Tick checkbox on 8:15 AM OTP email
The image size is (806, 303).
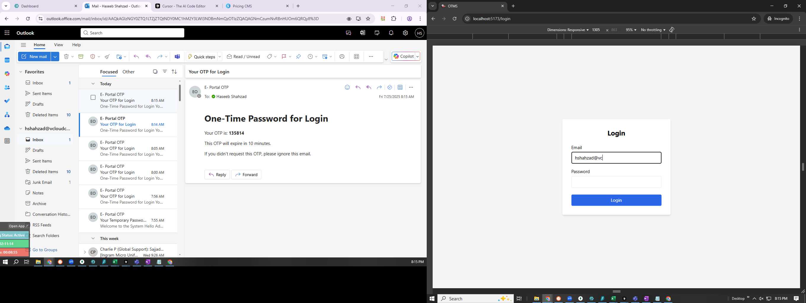pos(93,97)
